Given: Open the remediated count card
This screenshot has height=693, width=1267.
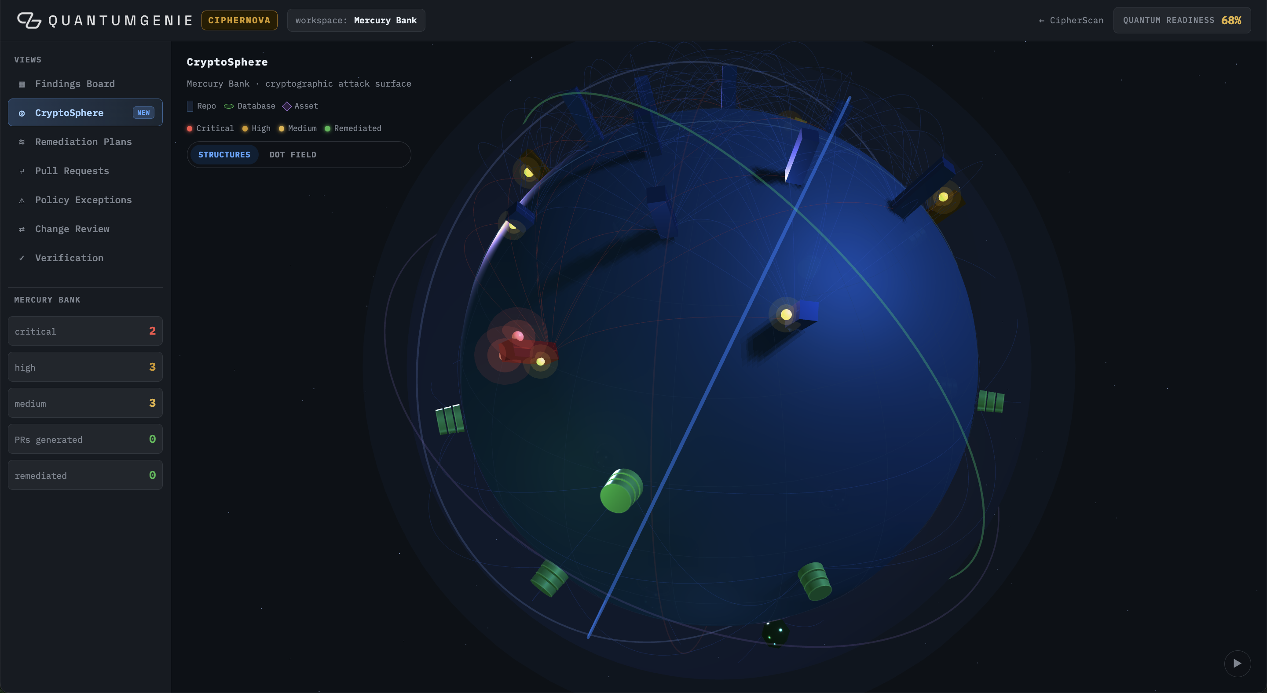Looking at the screenshot, I should tap(85, 475).
